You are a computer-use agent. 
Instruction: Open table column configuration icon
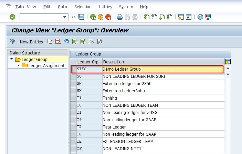click(228, 61)
